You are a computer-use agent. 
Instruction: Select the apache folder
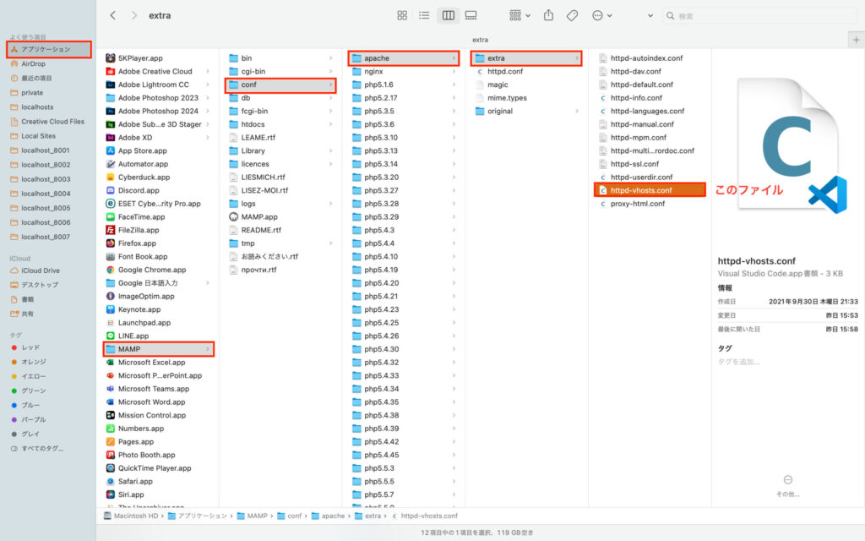(x=404, y=58)
